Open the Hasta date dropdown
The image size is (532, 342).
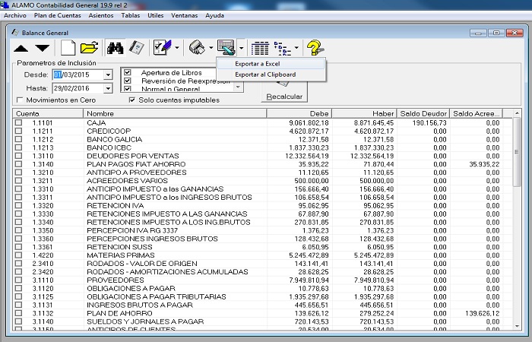tap(108, 89)
